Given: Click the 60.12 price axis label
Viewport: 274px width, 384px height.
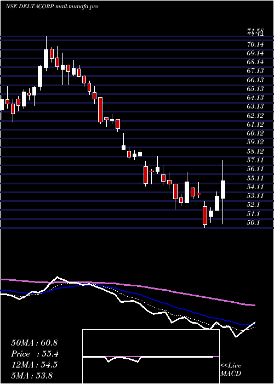Looking at the screenshot, I should (255, 133).
